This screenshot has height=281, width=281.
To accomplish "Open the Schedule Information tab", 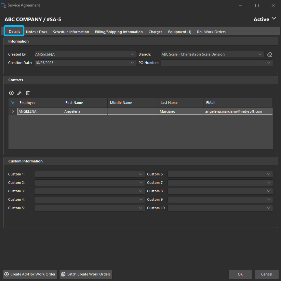I will point(71,32).
